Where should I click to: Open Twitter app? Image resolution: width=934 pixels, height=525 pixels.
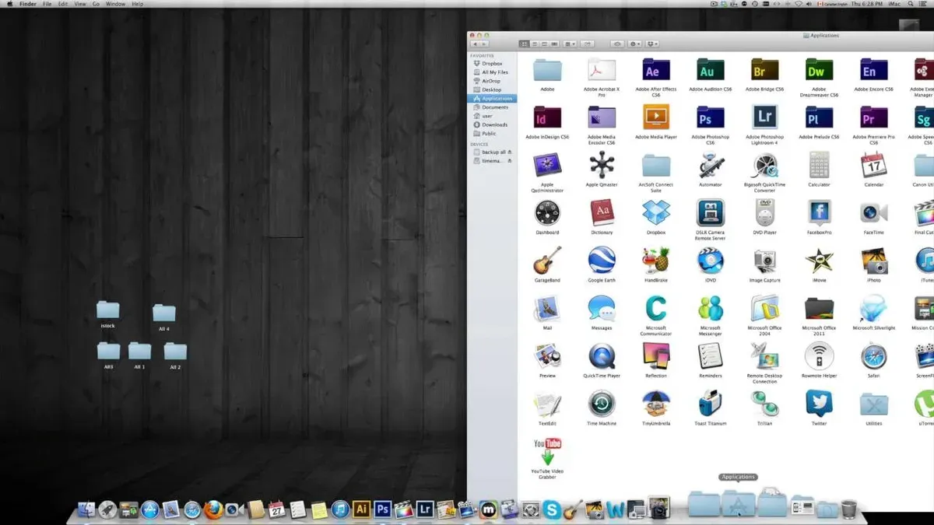point(819,404)
